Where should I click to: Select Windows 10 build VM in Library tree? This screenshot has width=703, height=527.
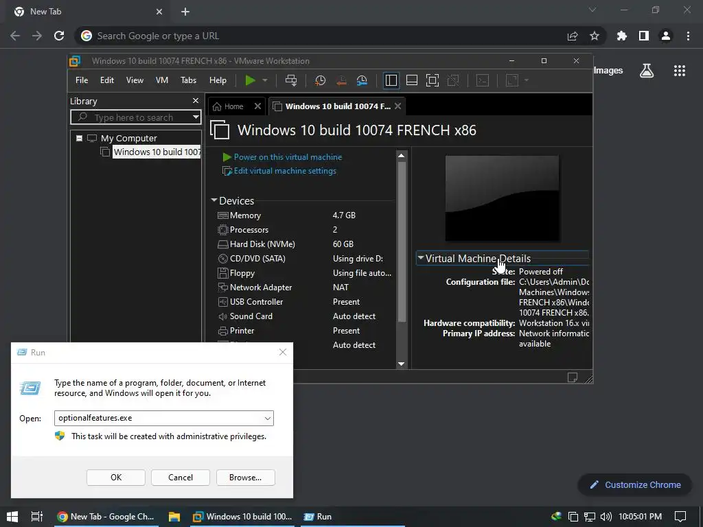pyautogui.click(x=157, y=152)
